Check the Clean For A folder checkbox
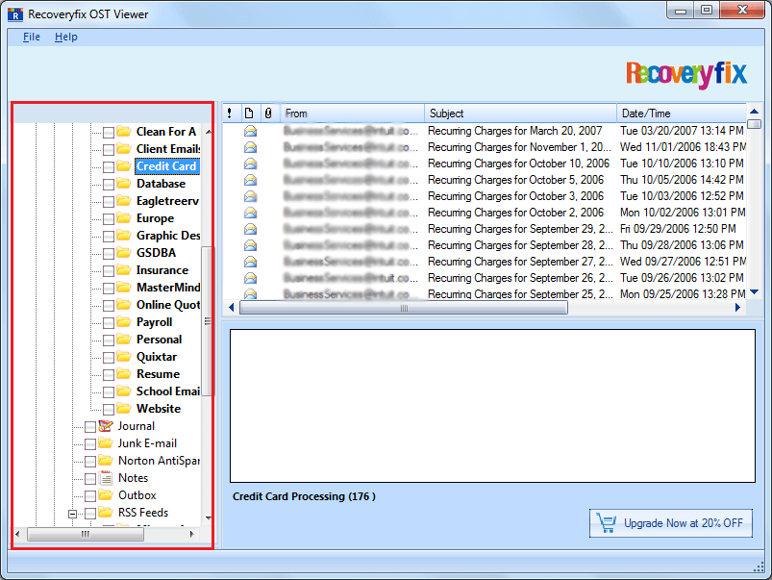The width and height of the screenshot is (772, 580). point(109,132)
